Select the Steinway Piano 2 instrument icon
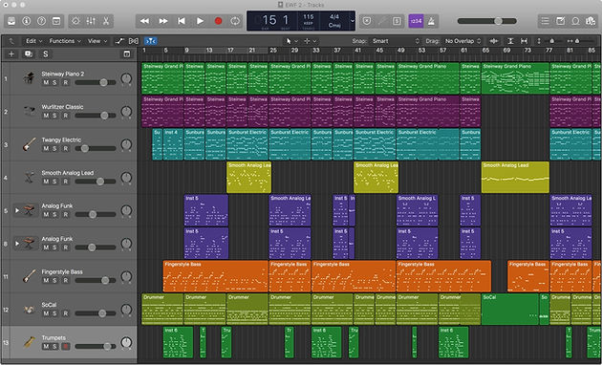The image size is (602, 365). 30,78
